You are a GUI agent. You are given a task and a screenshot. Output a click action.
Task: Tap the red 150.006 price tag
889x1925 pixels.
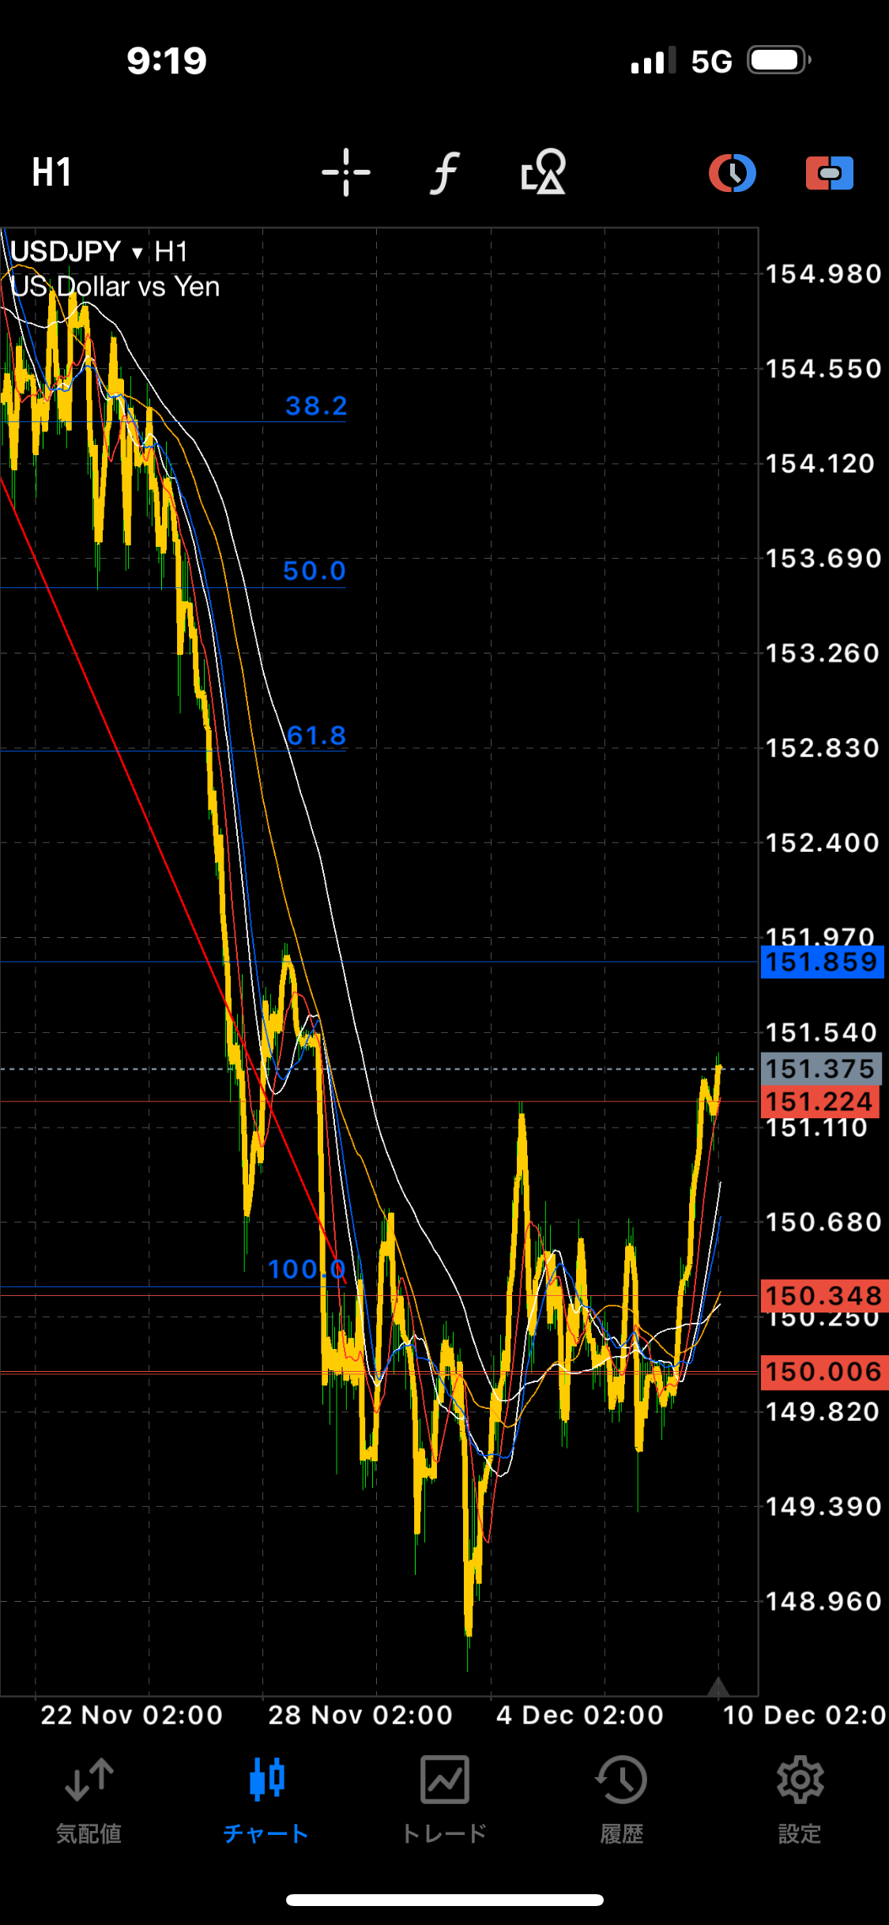(x=824, y=1372)
